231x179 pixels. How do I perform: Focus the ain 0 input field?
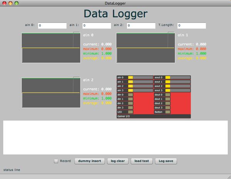[x=52, y=25]
